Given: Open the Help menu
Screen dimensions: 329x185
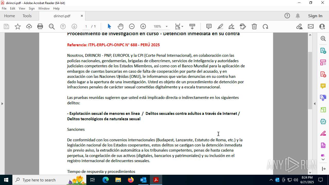Looking at the screenshot, I should (x=56, y=8).
